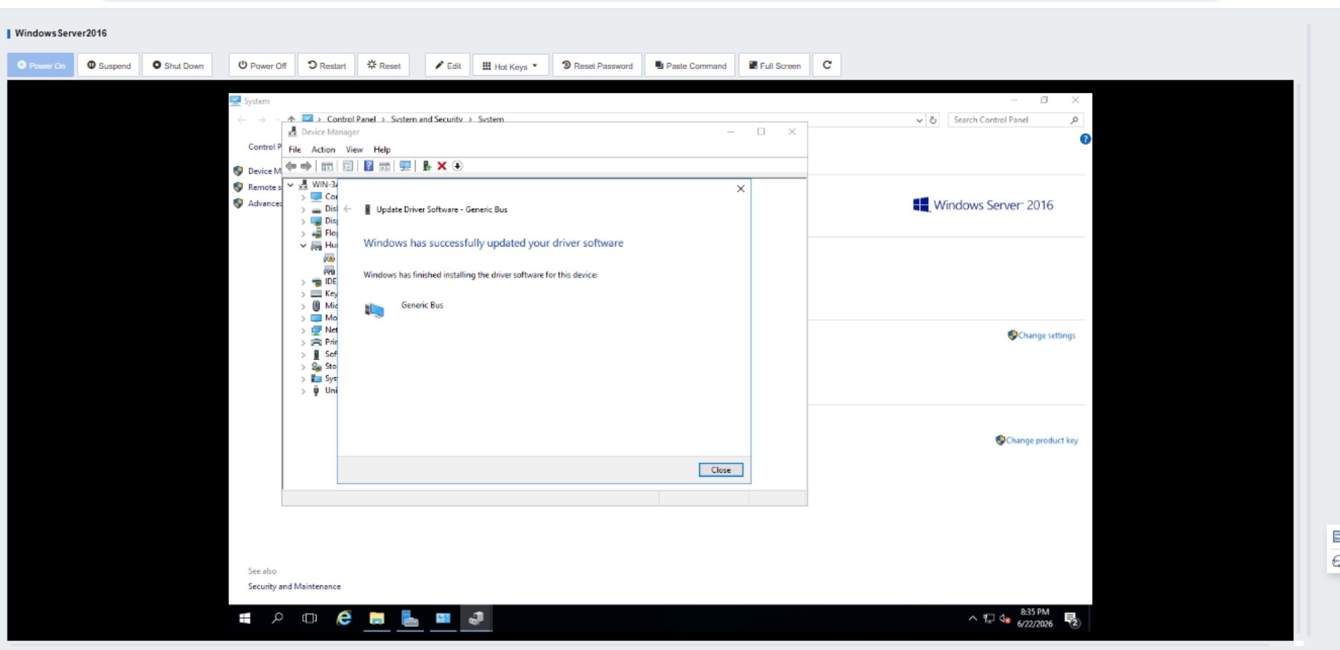
Task: Click the Back arrow in Device Manager toolbar
Action: coord(291,166)
